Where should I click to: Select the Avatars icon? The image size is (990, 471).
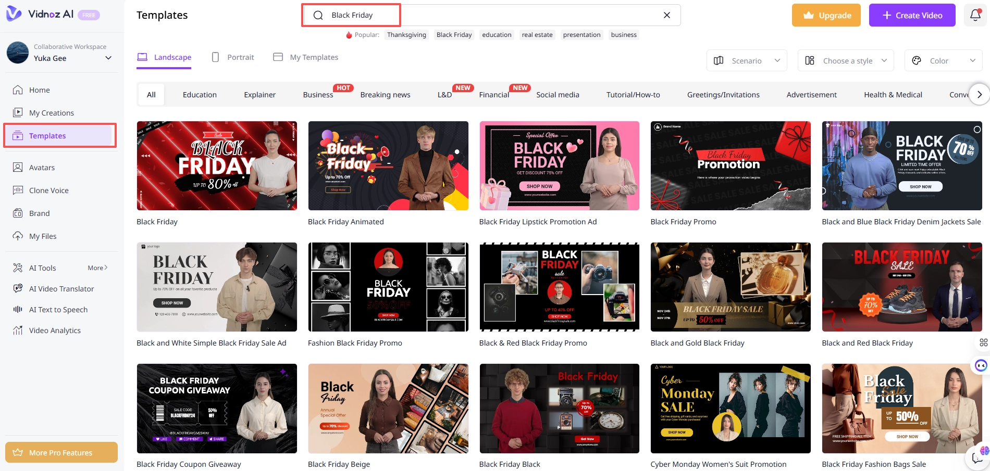tap(18, 167)
